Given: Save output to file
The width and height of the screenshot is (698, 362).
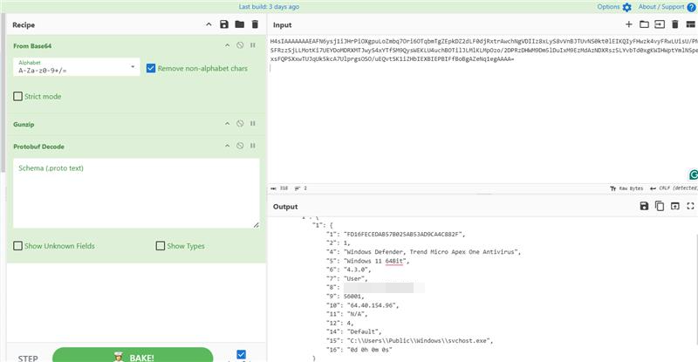Looking at the screenshot, I should (644, 206).
